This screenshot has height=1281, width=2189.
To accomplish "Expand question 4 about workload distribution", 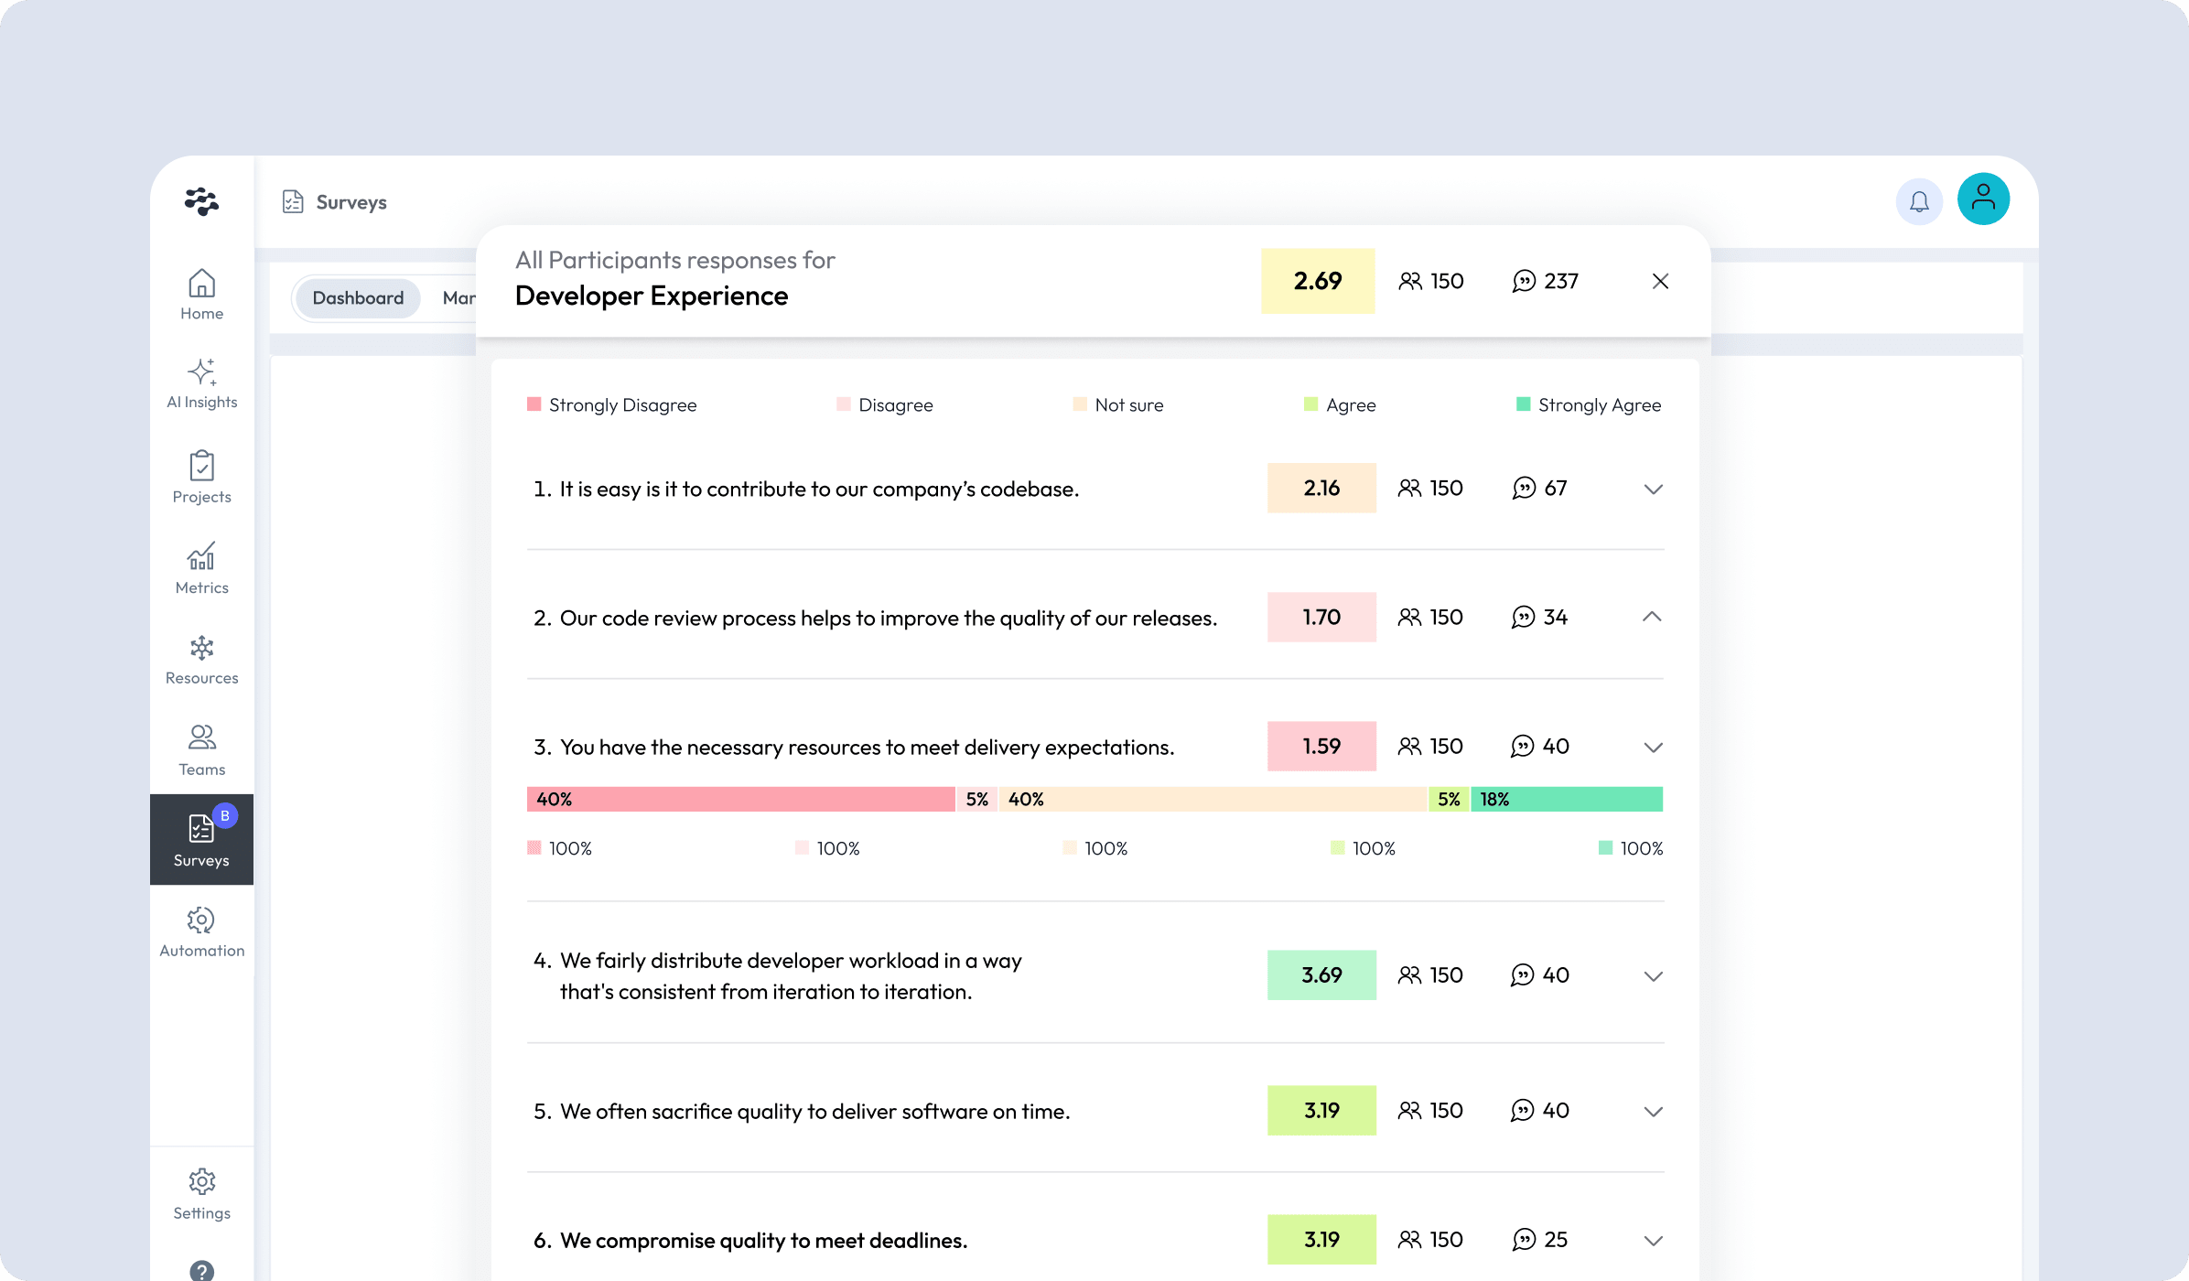I will point(1653,976).
